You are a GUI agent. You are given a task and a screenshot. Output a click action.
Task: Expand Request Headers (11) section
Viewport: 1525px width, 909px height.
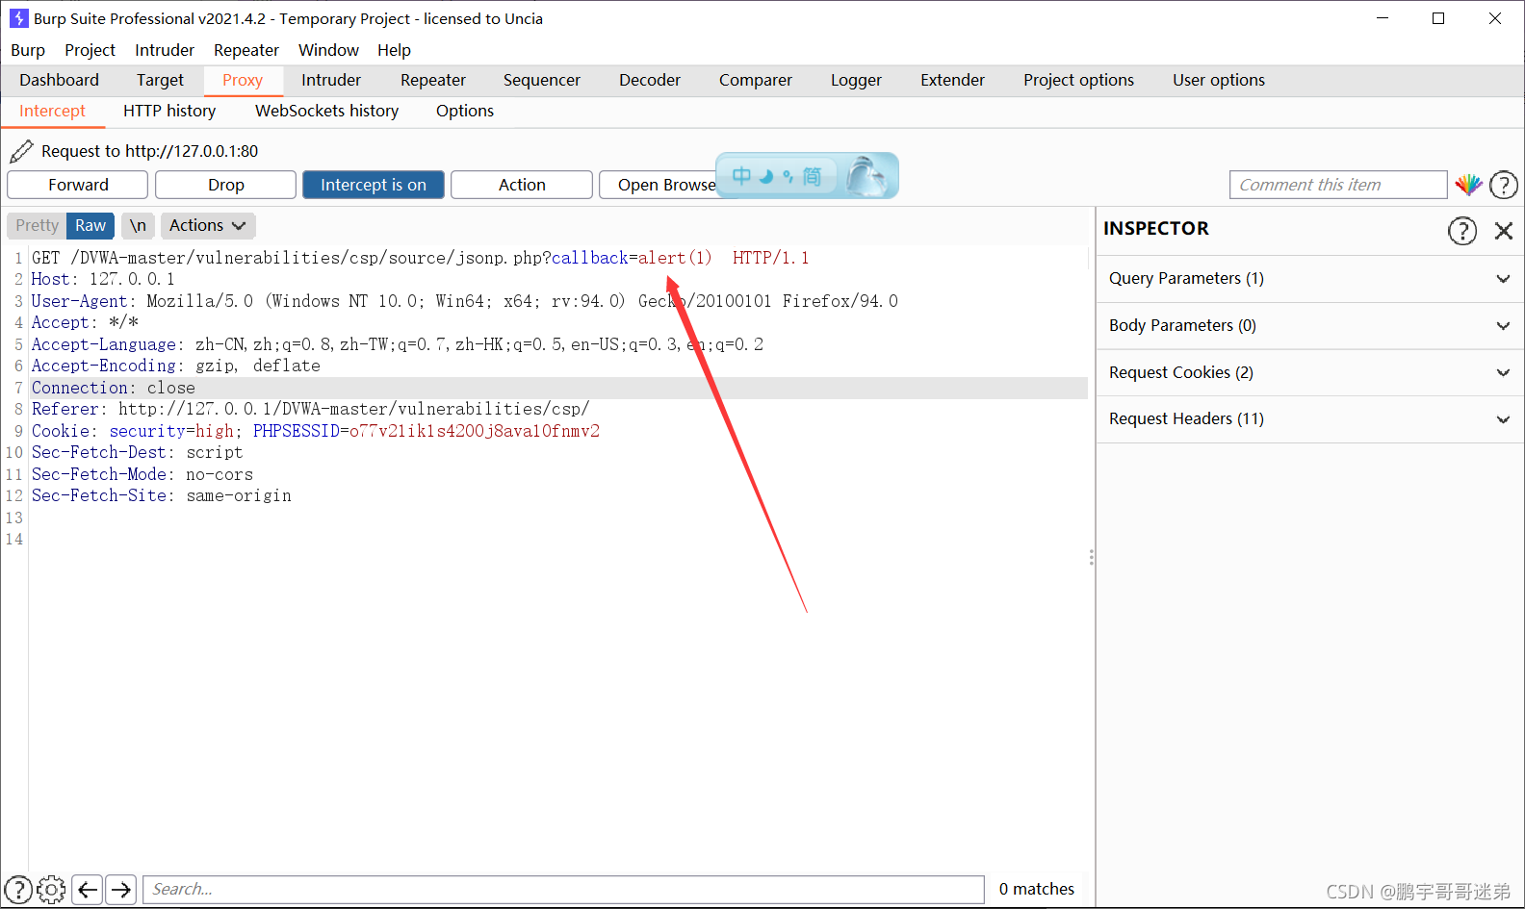tap(1309, 419)
